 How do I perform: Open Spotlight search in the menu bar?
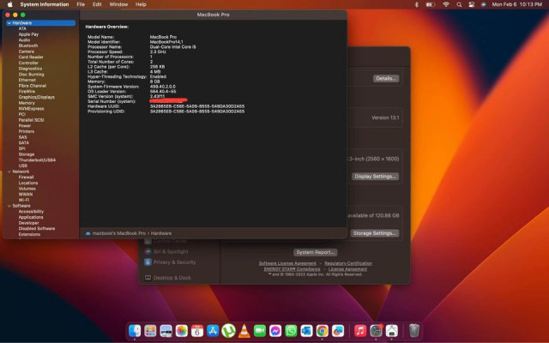pyautogui.click(x=459, y=4)
